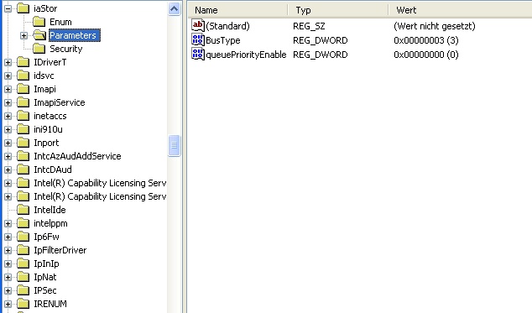Expand the Inport key
Viewport: 532px width, 313px height.
tap(8, 143)
